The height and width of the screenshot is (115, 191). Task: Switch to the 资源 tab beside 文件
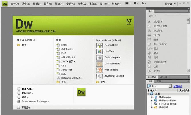click(159, 81)
